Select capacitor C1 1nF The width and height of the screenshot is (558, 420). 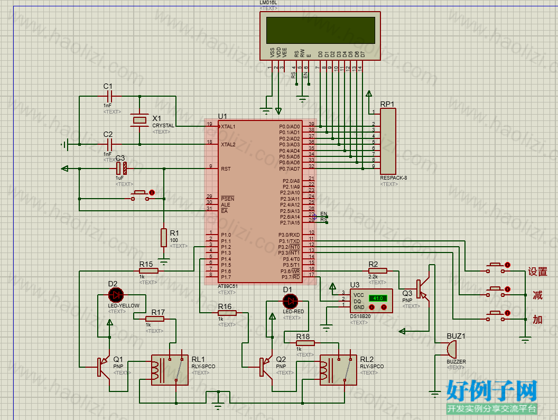point(109,96)
